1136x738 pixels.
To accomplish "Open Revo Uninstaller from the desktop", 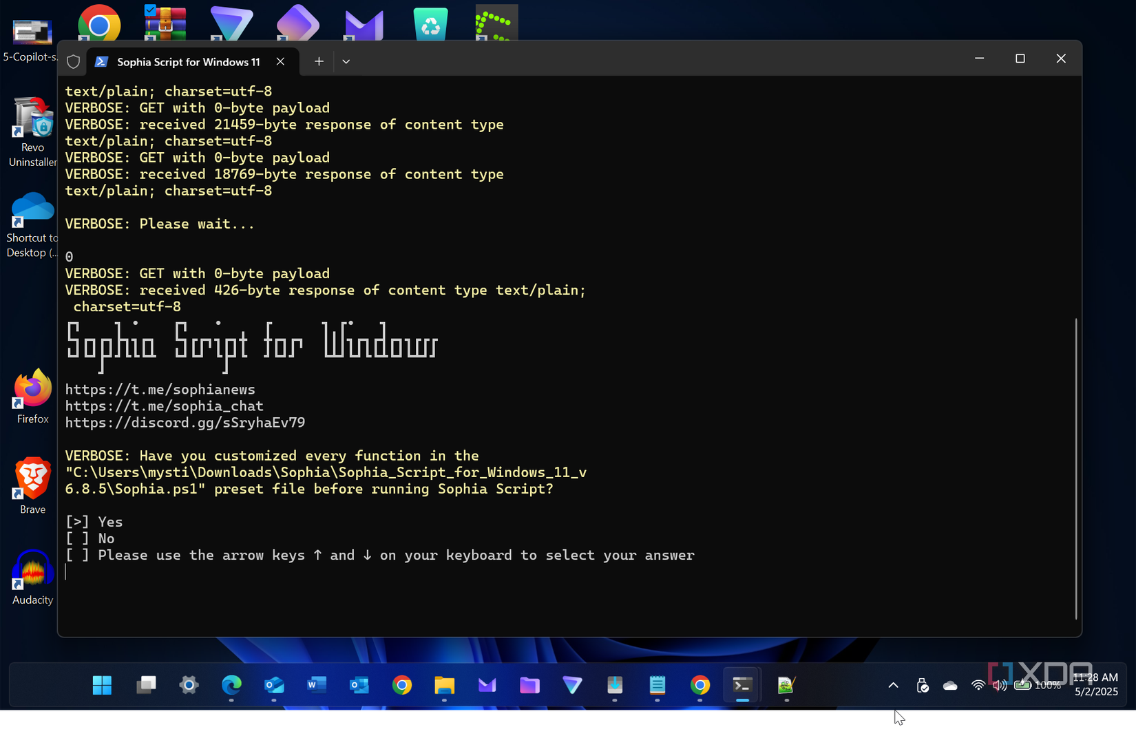I will tap(31, 117).
